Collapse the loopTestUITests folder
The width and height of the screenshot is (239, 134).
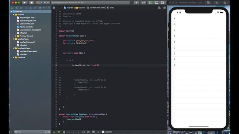pos(13,48)
